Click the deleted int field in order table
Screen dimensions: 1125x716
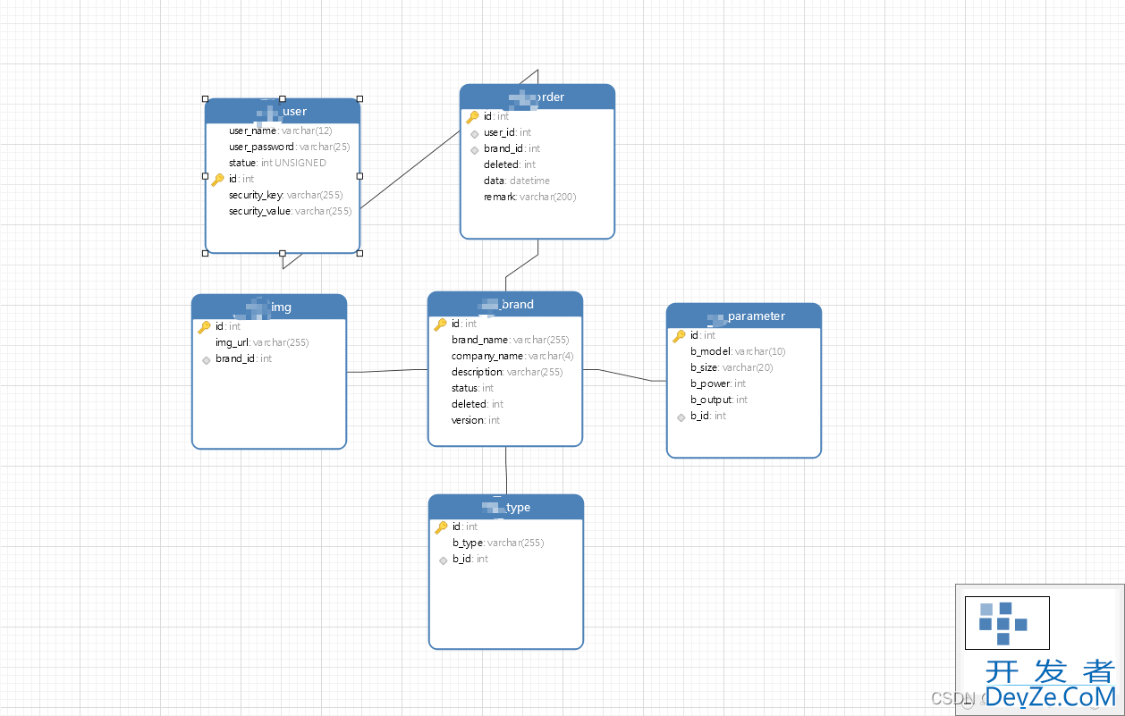coord(510,164)
